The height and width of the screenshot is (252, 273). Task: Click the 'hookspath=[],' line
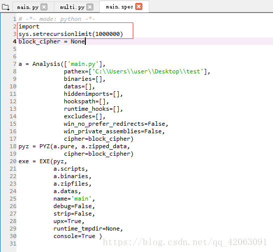tap(86, 101)
